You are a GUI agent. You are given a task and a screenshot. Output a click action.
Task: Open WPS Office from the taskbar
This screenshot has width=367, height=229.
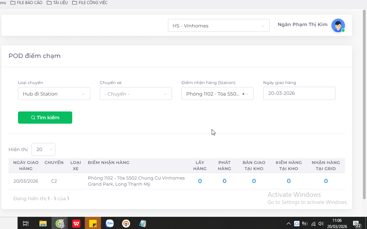(76, 223)
